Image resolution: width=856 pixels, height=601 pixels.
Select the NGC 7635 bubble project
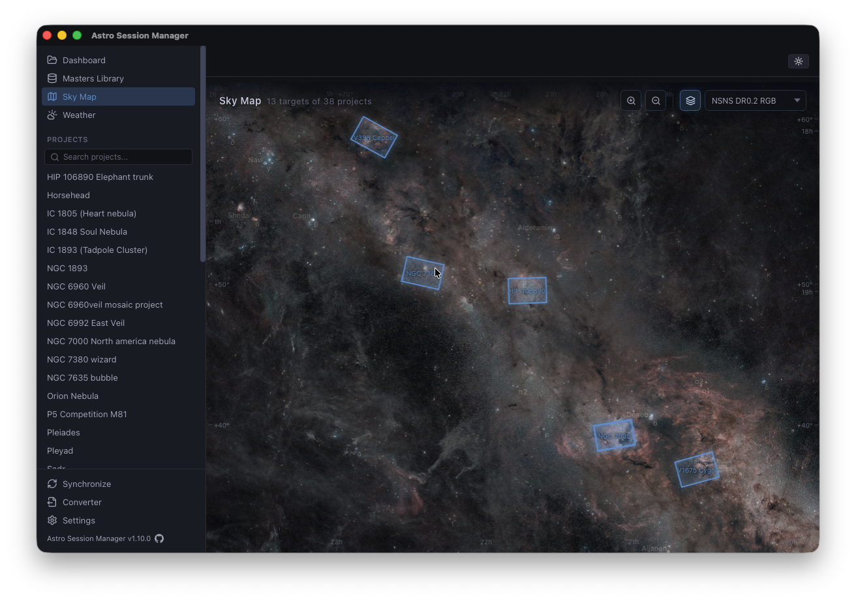tap(82, 377)
